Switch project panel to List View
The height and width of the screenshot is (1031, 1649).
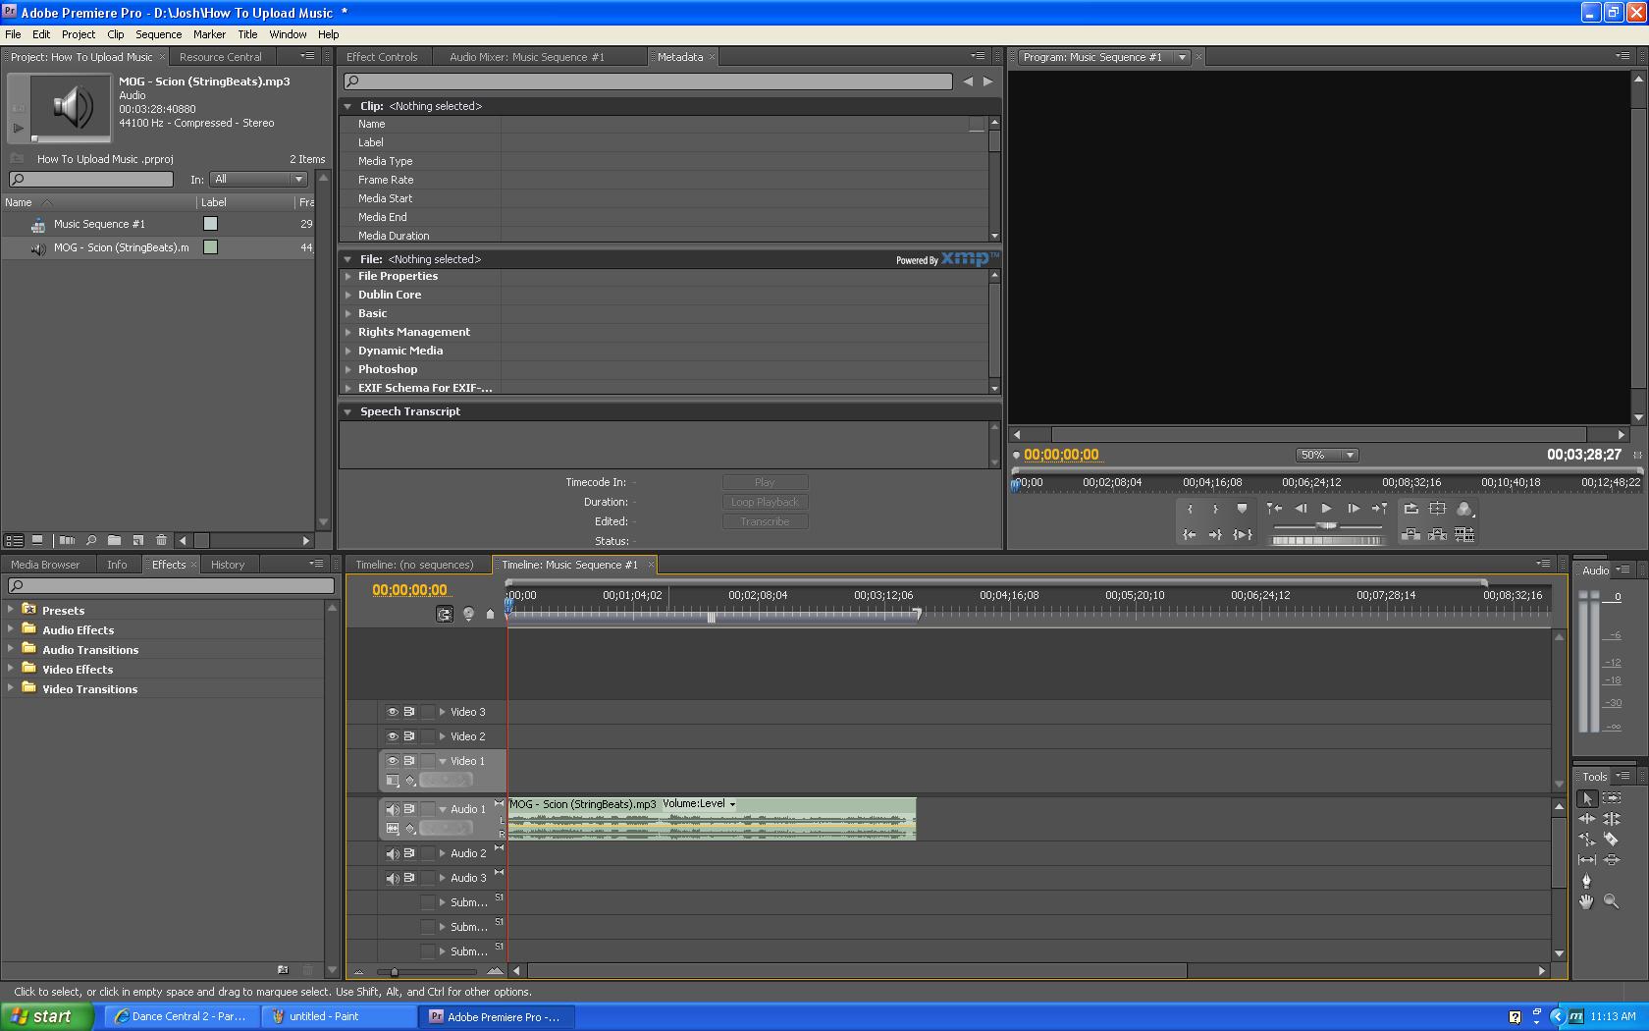(x=15, y=540)
